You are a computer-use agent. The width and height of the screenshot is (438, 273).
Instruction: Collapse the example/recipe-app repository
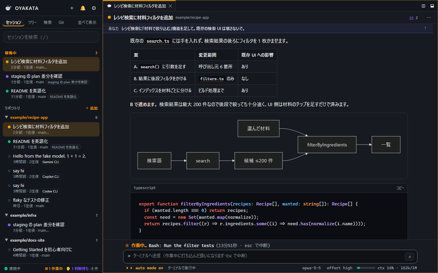pyautogui.click(x=7, y=117)
